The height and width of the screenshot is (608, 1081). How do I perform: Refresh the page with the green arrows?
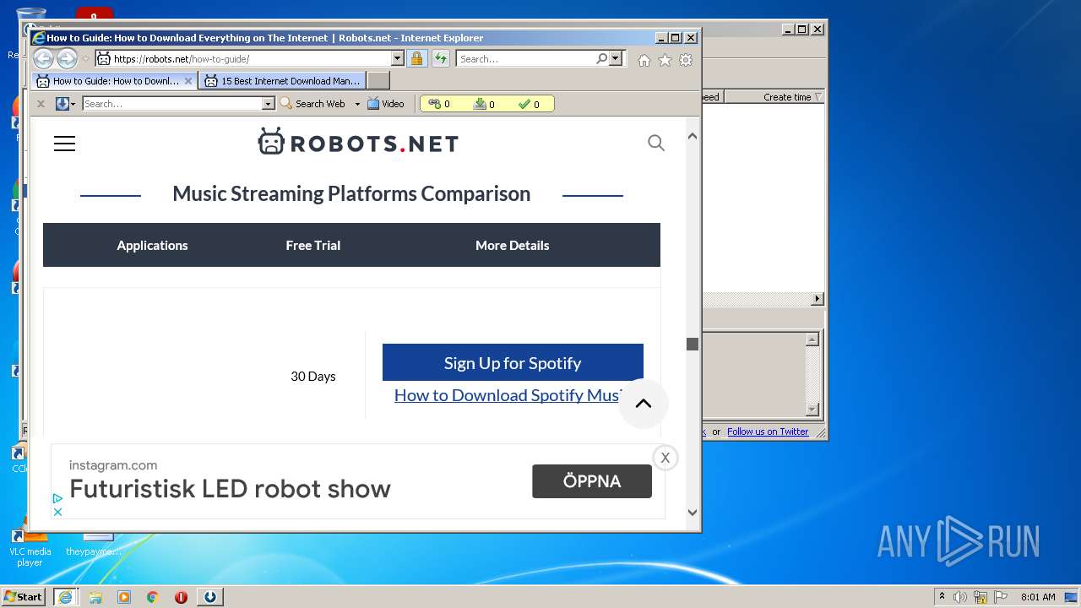click(x=441, y=58)
